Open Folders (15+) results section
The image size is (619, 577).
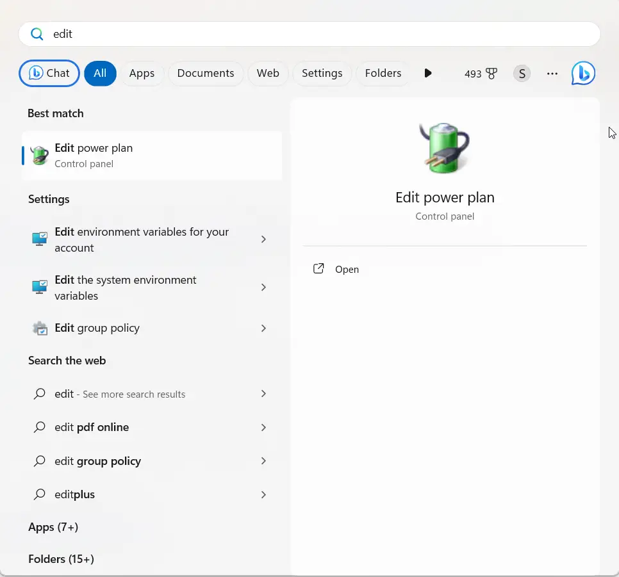click(x=61, y=559)
